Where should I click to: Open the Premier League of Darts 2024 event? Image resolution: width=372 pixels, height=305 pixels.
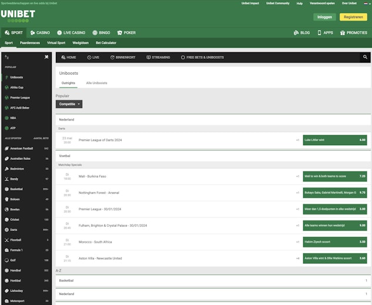click(x=100, y=140)
